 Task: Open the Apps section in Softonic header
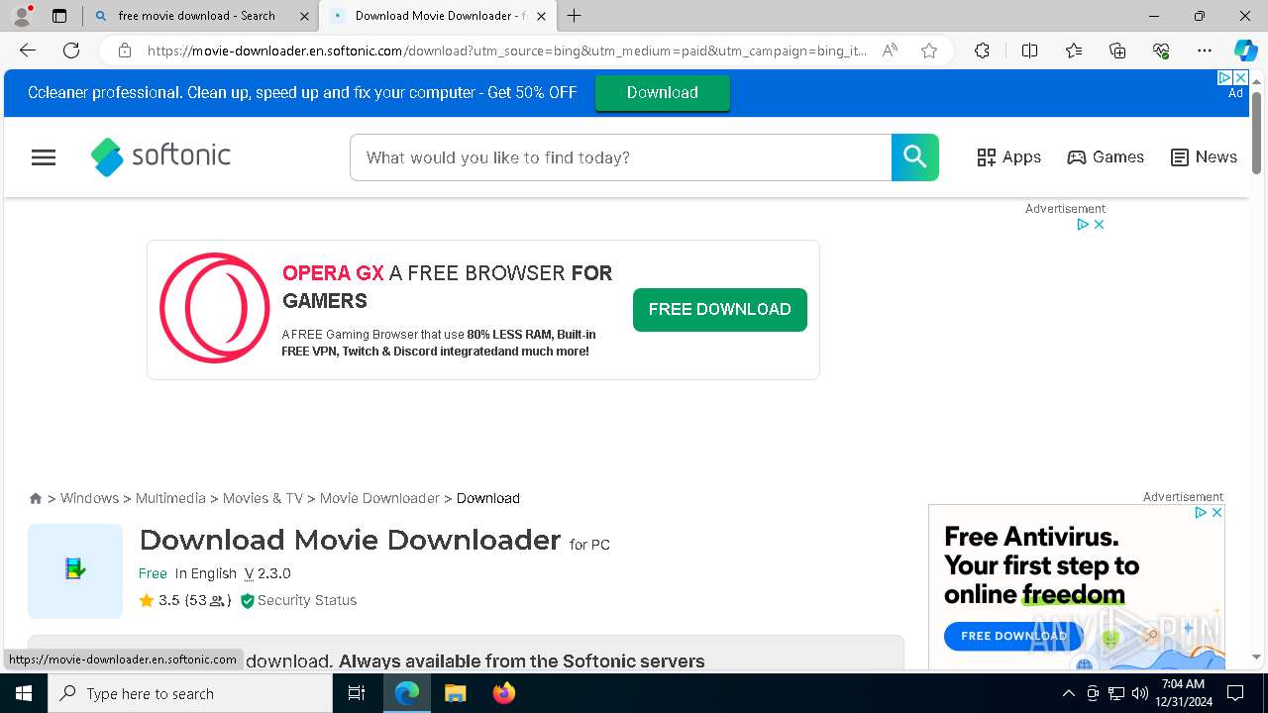[1008, 157]
